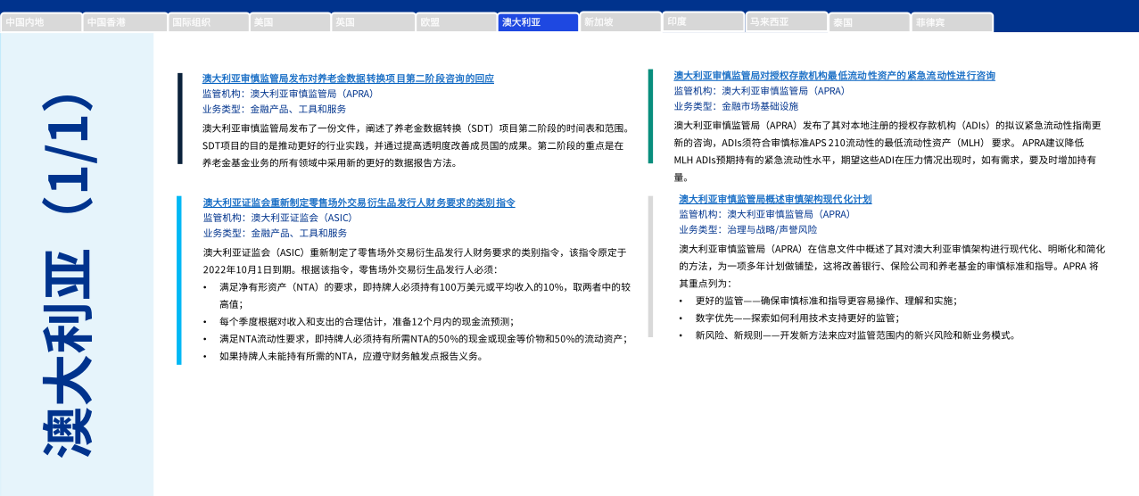The width and height of the screenshot is (1139, 496).
Task: Click the dark navy bar beside first article
Action: click(x=179, y=119)
